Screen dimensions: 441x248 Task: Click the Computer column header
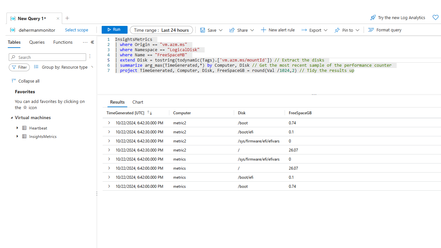click(x=182, y=113)
